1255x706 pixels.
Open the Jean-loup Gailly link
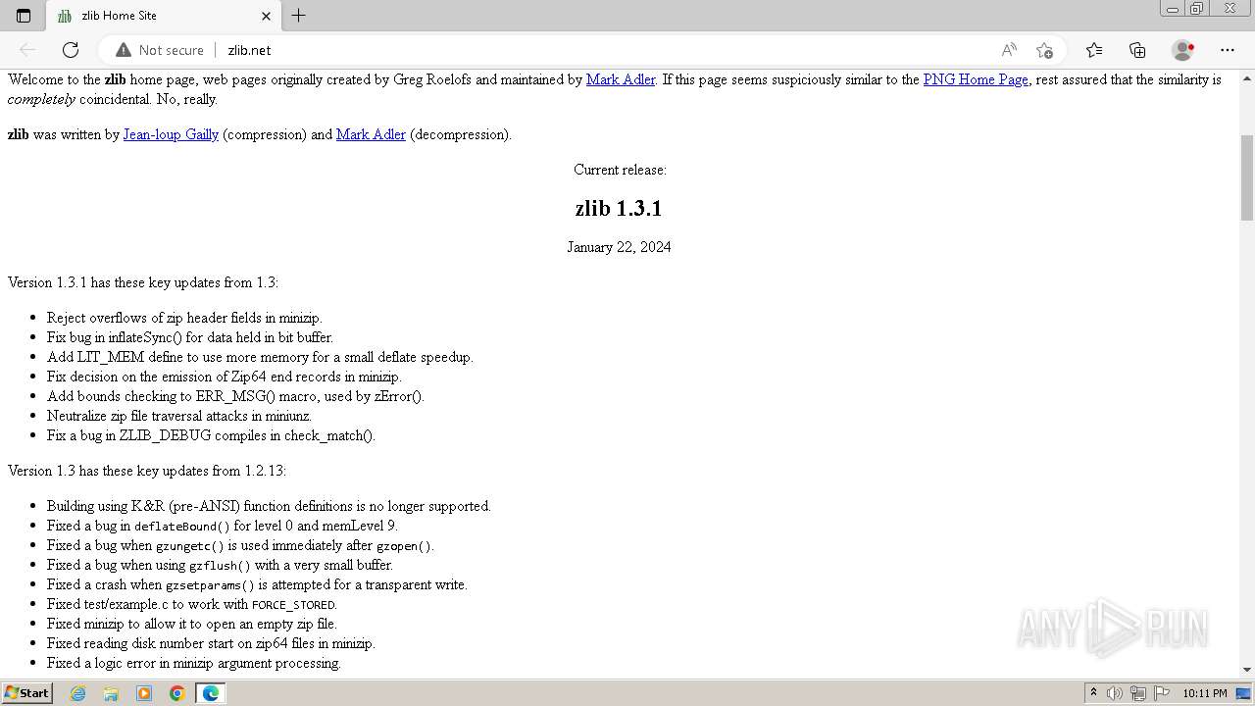pos(171,134)
